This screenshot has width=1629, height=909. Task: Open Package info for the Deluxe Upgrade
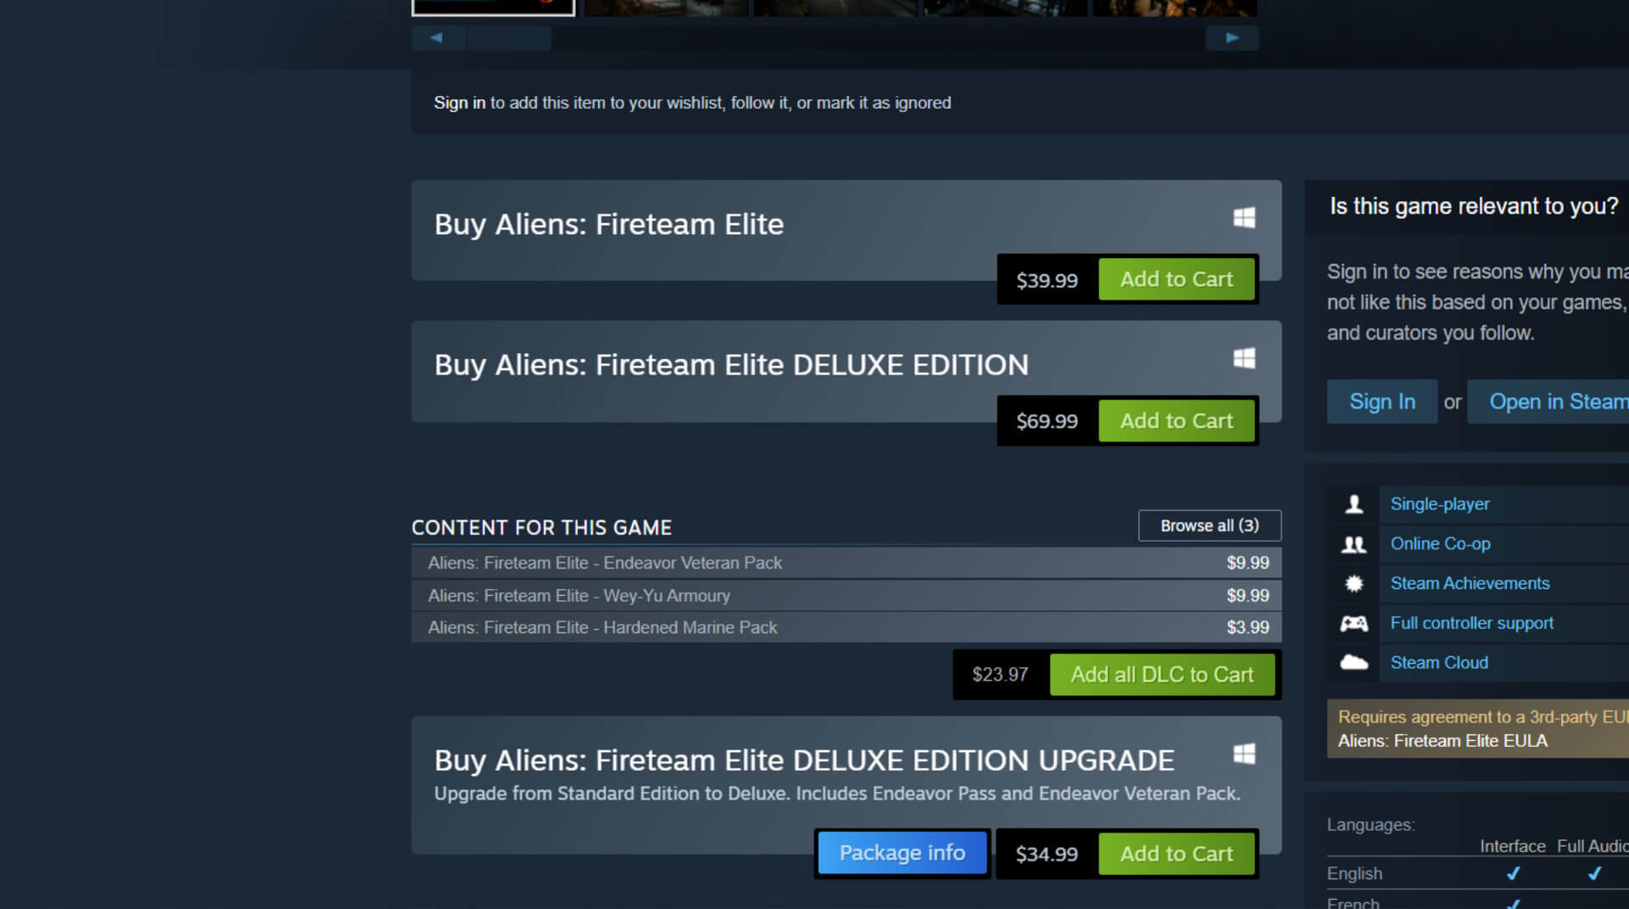(902, 853)
